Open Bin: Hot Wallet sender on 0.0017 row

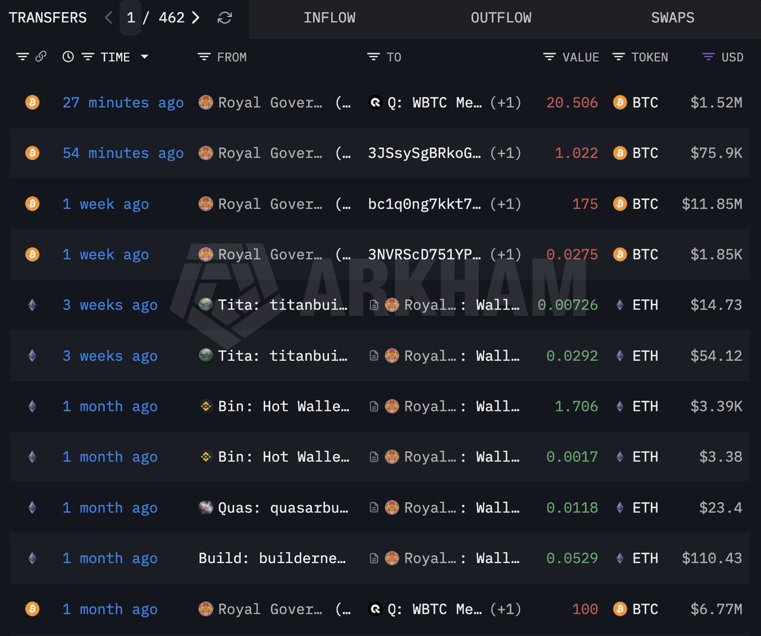click(x=283, y=457)
